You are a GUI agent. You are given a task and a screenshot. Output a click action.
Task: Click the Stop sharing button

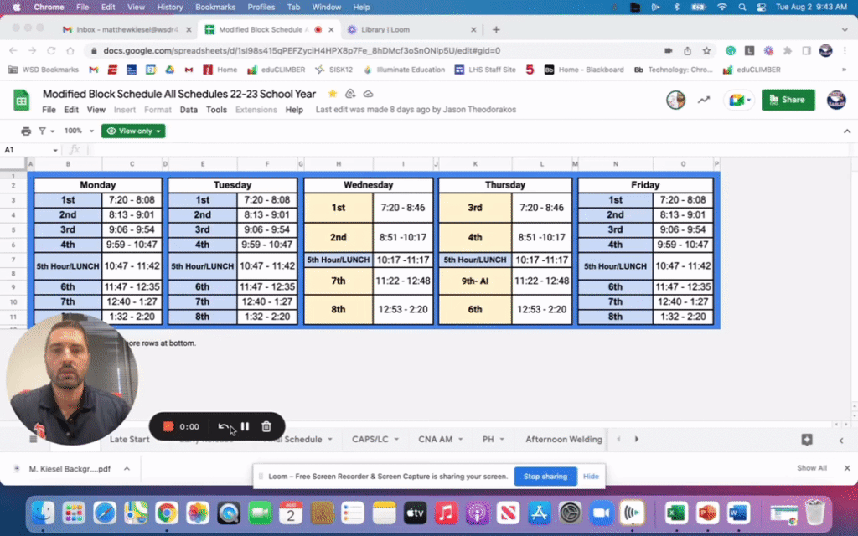[x=545, y=477]
